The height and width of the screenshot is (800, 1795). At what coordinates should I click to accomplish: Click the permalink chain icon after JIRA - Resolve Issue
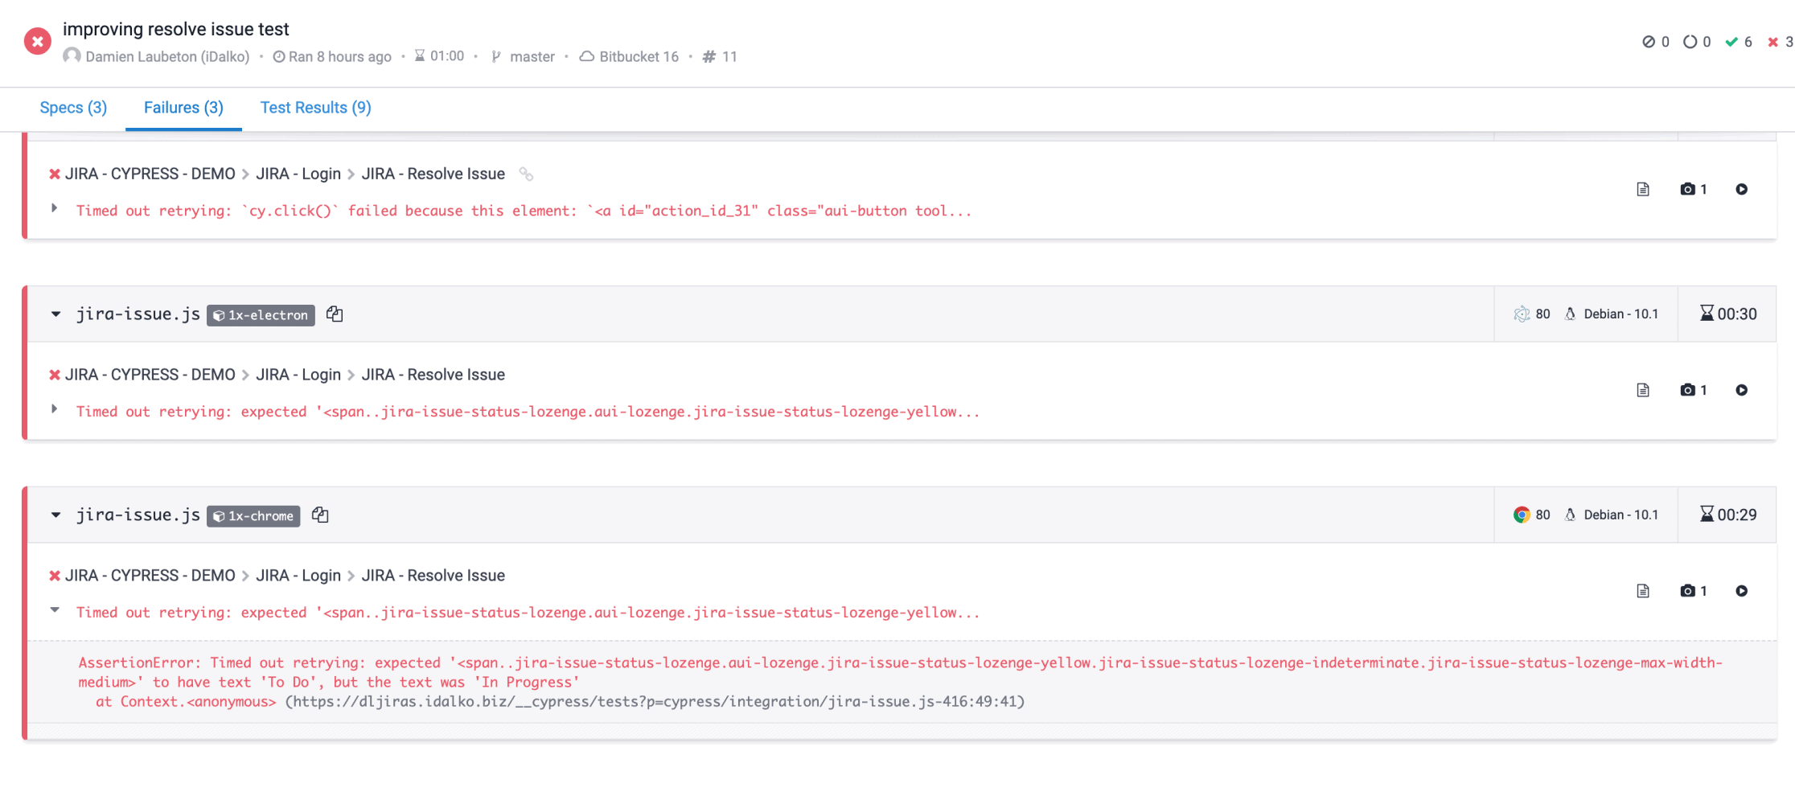pyautogui.click(x=527, y=173)
